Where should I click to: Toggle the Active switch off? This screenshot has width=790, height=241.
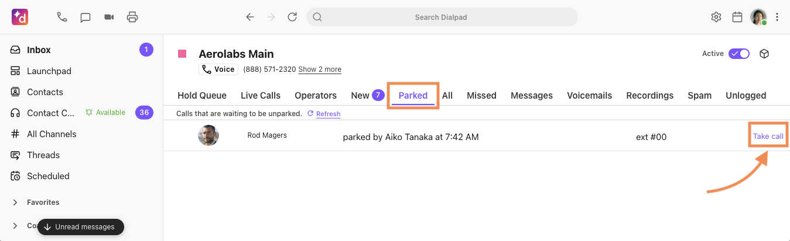coord(738,54)
